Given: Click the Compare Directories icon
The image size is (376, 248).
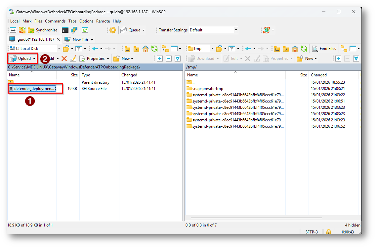Looking at the screenshot, I should 13,30.
